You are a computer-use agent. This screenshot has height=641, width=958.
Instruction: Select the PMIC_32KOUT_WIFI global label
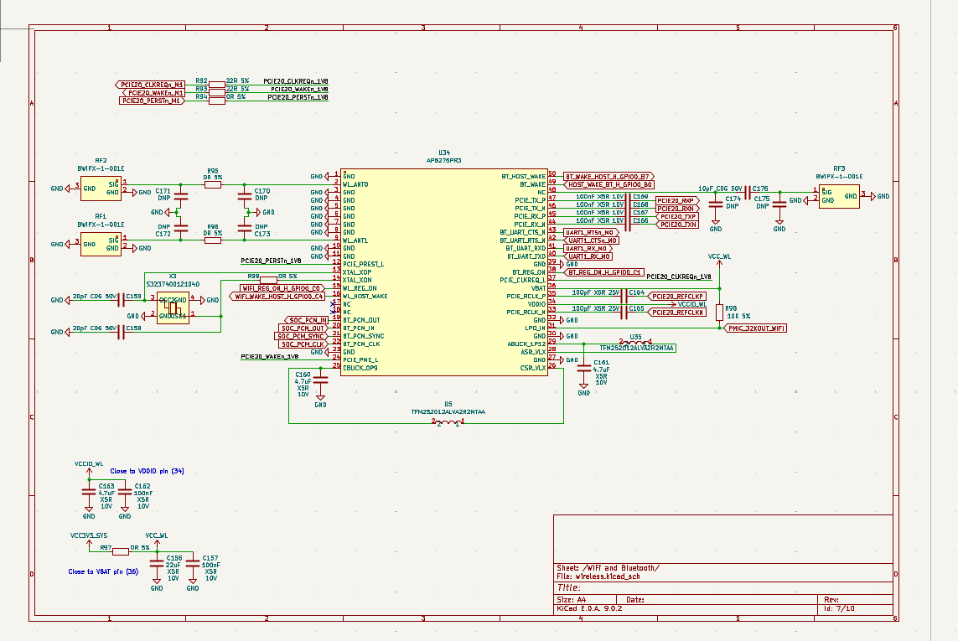click(x=756, y=328)
